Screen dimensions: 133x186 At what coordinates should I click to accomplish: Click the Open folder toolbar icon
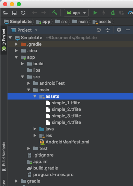5,13
